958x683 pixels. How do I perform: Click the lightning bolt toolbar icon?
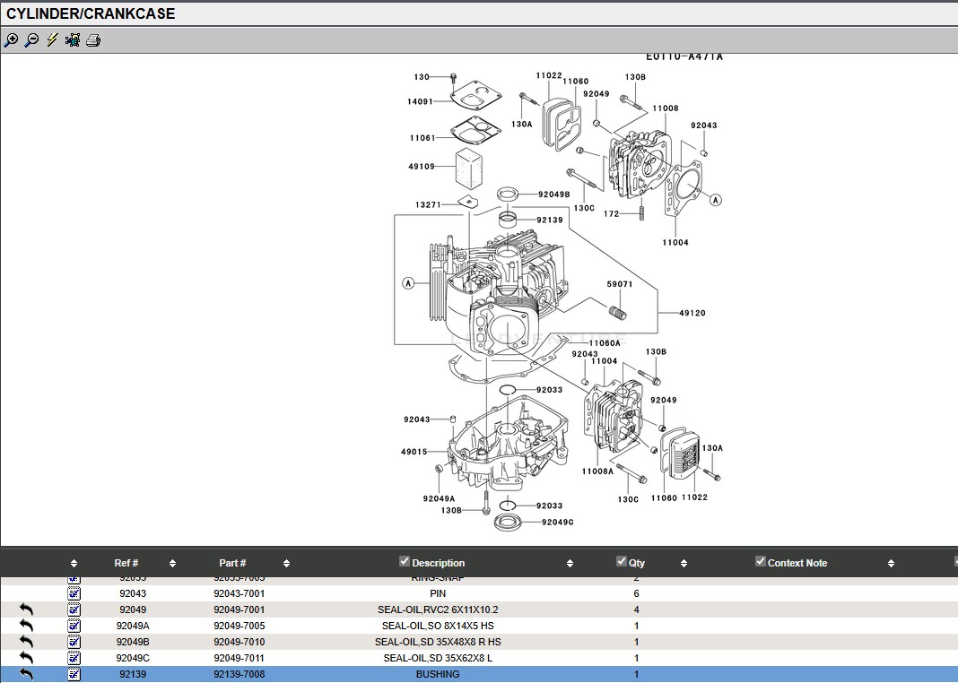pyautogui.click(x=52, y=40)
